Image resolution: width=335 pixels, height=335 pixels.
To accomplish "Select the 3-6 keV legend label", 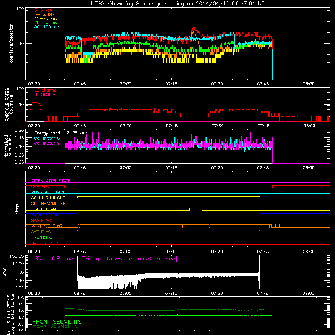I will coord(44,10).
